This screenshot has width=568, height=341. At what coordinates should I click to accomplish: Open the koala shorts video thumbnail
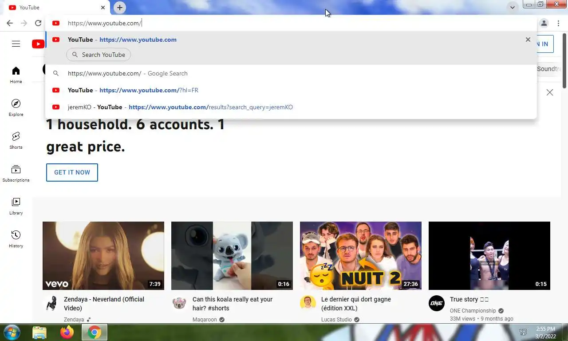[232, 256]
